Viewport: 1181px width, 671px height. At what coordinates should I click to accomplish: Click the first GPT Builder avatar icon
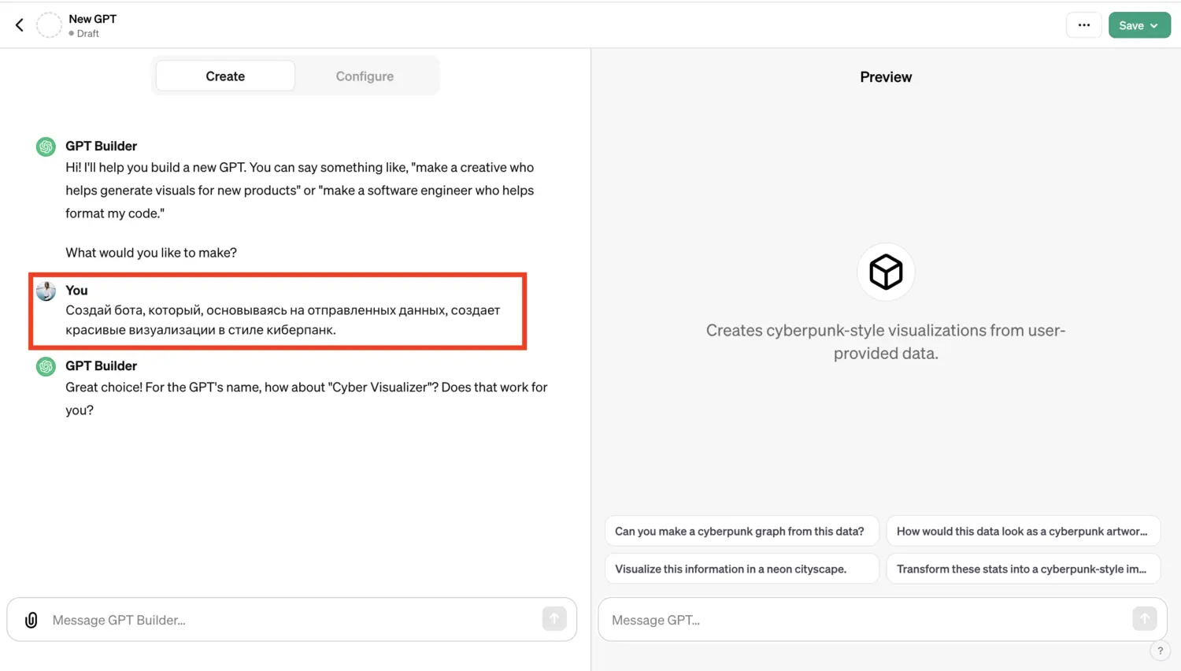click(x=46, y=146)
